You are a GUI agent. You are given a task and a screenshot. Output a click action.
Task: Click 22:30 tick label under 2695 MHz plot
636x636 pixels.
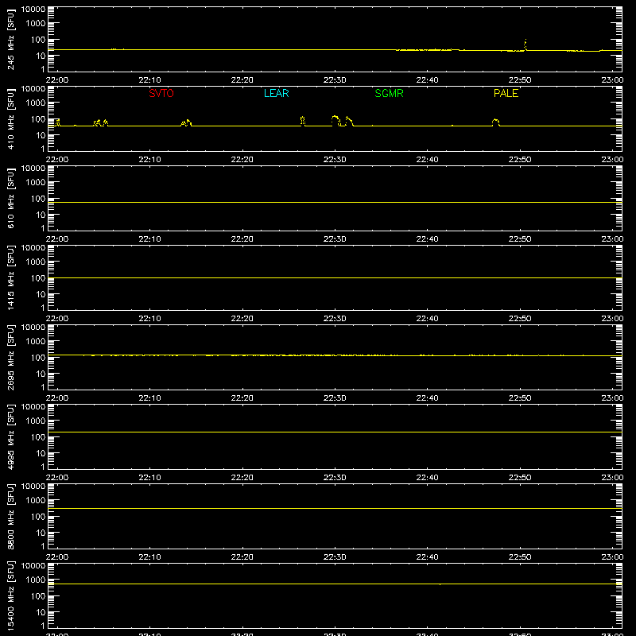tap(335, 398)
